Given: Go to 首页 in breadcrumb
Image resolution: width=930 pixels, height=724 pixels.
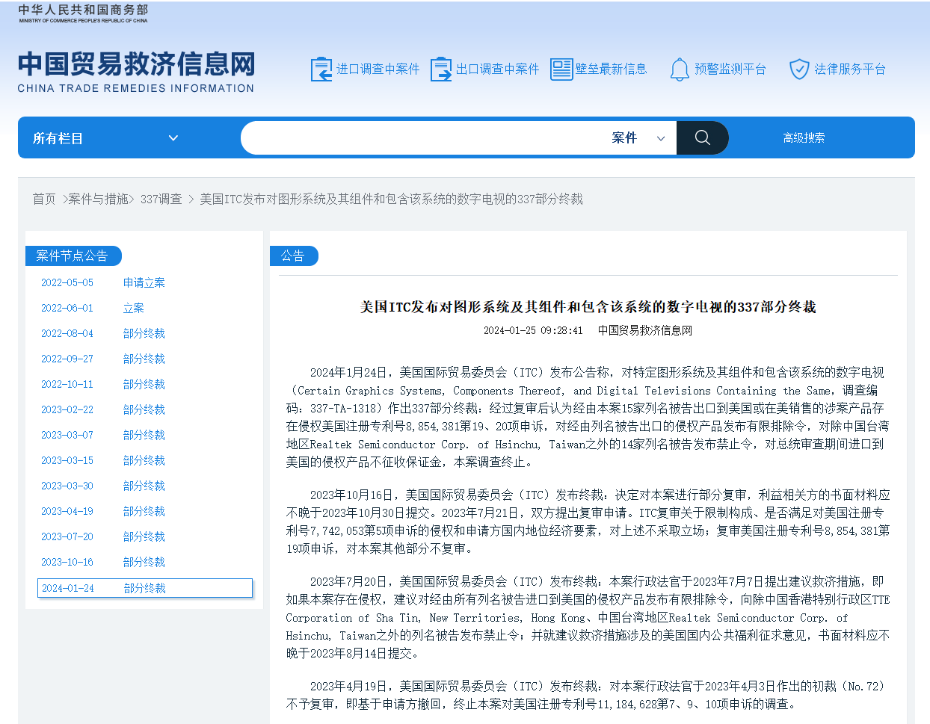Looking at the screenshot, I should coord(44,199).
